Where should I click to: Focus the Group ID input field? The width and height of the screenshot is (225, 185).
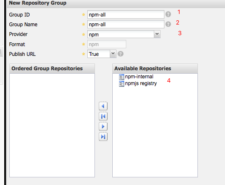coord(126,14)
